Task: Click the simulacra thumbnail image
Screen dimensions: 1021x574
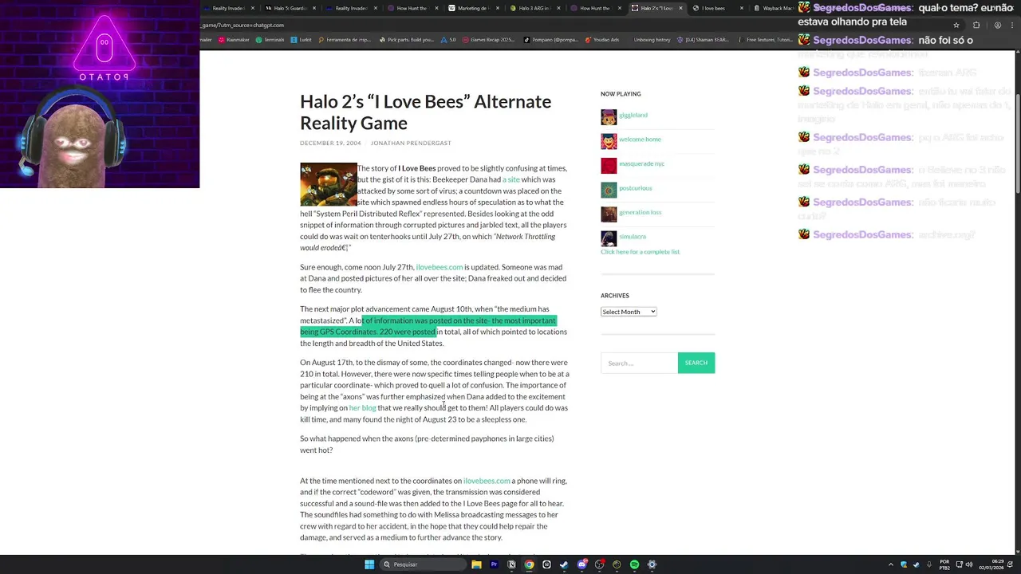Action: point(609,238)
